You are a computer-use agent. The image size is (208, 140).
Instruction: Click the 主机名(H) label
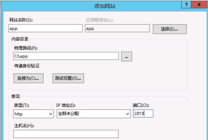[x=24, y=126]
